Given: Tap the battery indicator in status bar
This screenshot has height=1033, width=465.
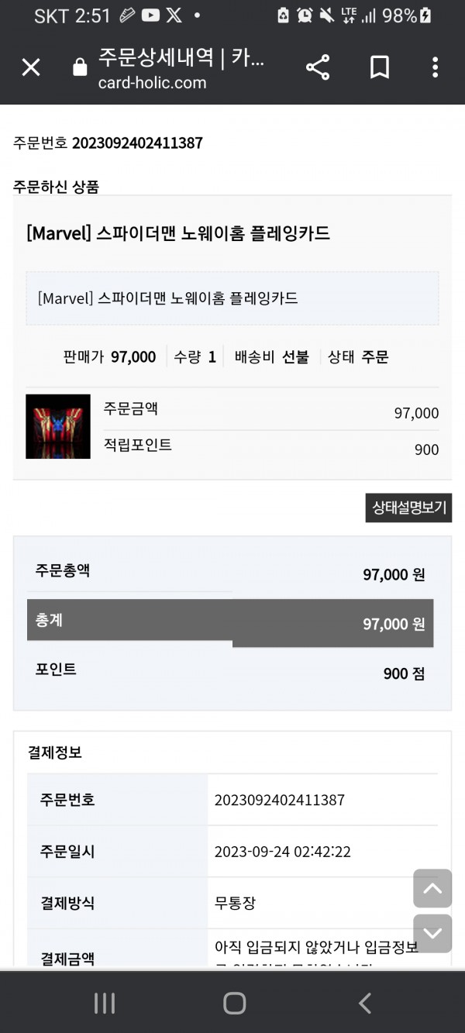Looking at the screenshot, I should 425,15.
